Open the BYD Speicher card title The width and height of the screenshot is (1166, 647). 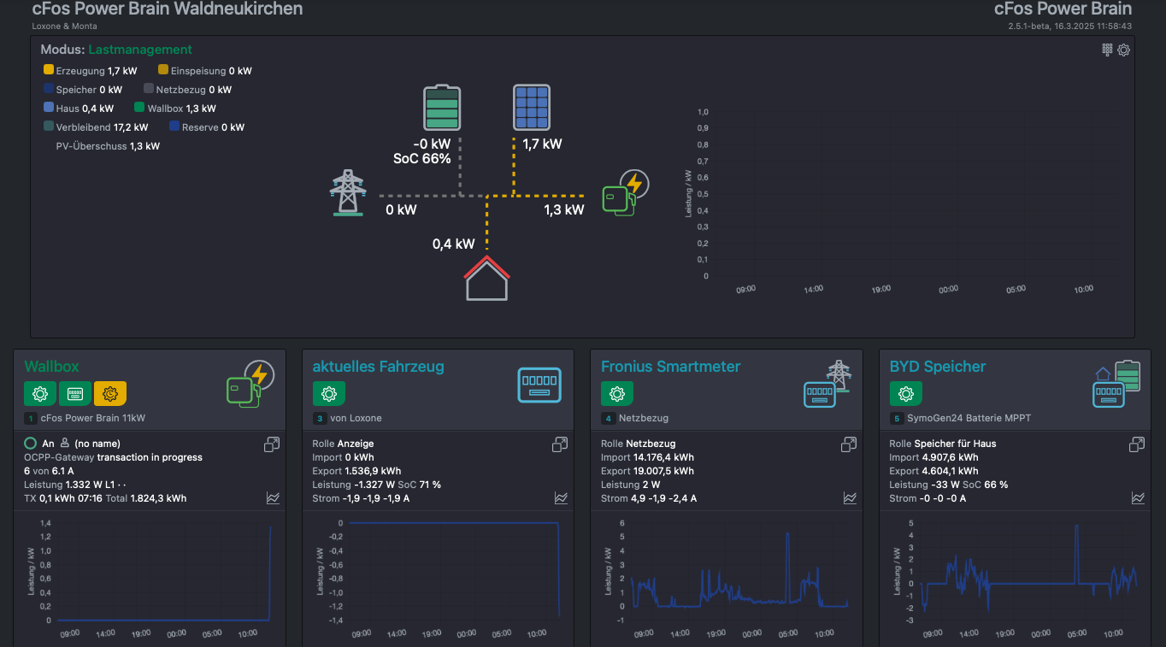coord(938,367)
